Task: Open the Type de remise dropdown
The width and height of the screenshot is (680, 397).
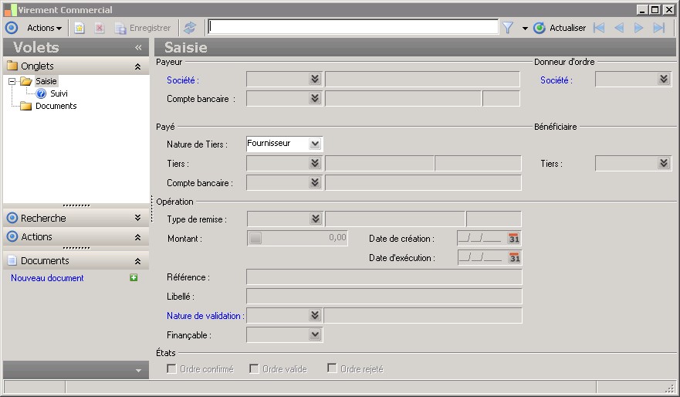Action: click(x=316, y=219)
